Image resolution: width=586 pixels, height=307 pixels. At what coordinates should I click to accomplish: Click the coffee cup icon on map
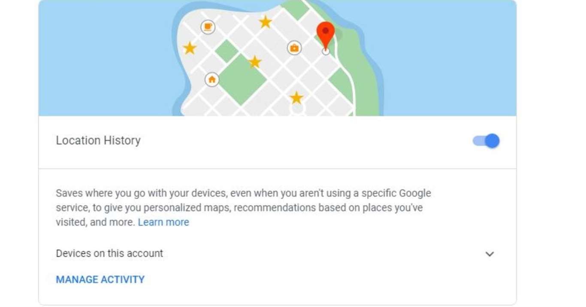coord(208,27)
